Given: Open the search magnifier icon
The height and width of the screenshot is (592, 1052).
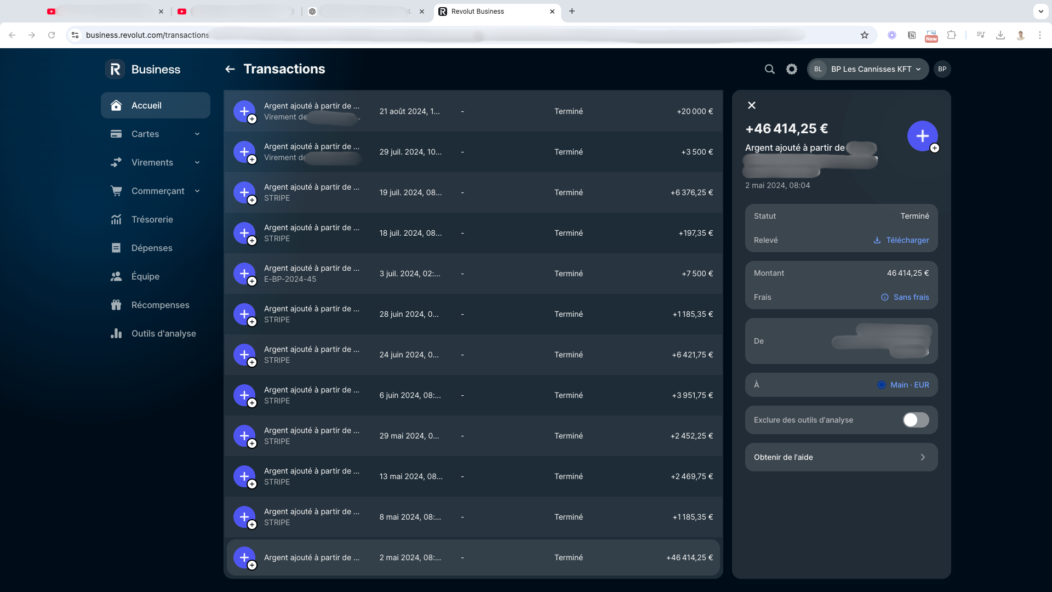Looking at the screenshot, I should click(770, 69).
